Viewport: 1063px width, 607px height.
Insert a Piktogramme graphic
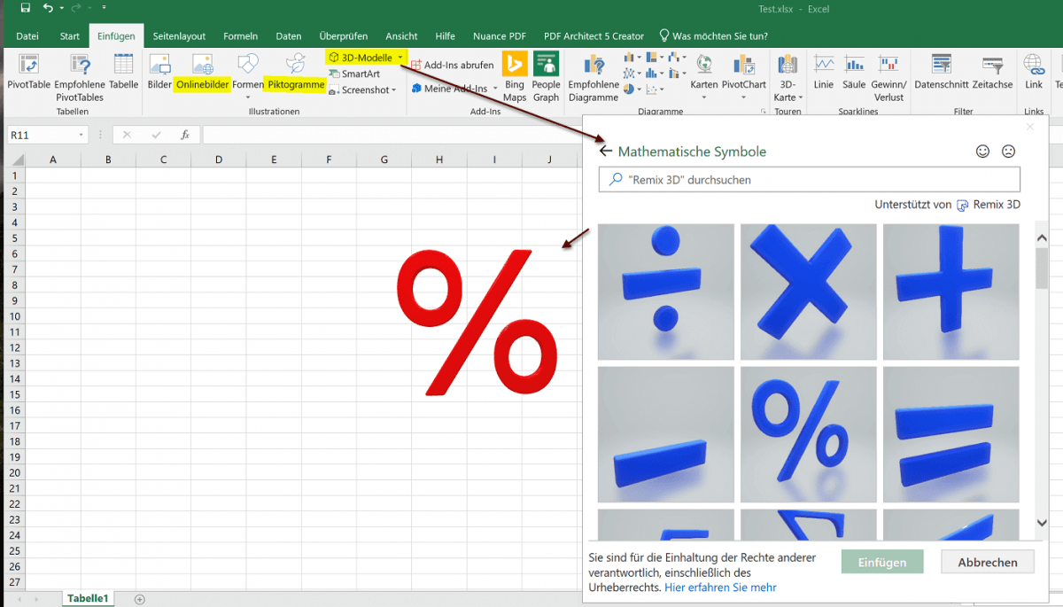[295, 85]
